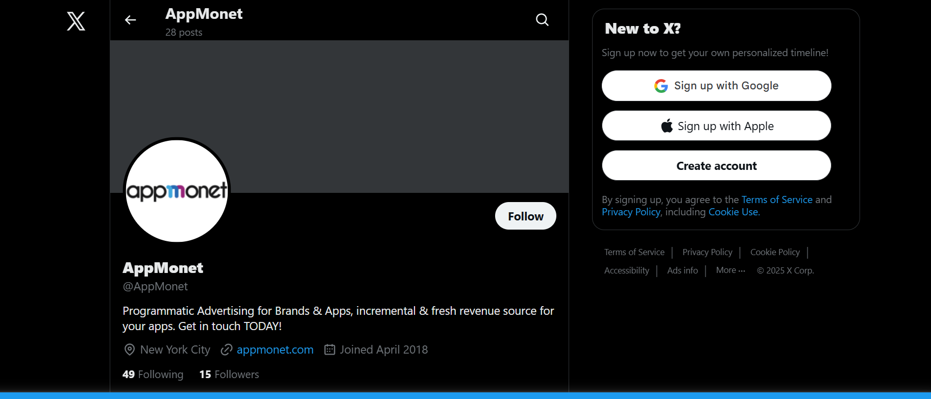View the 49 Following list

coord(153,375)
